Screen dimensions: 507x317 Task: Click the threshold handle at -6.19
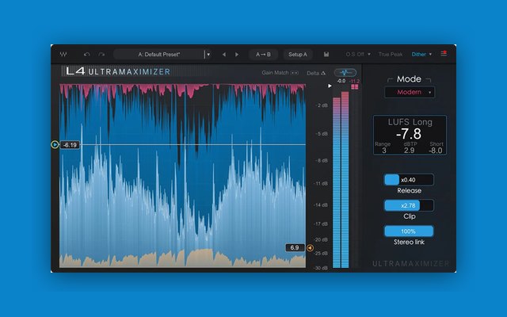point(55,144)
